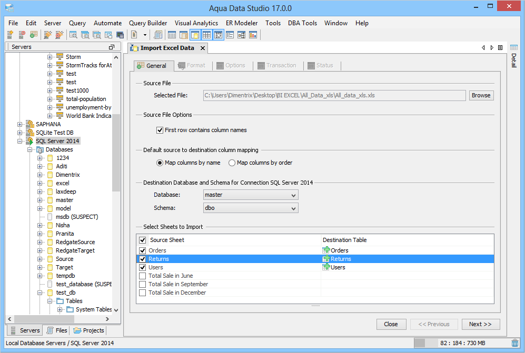Open the Query Builder menu
This screenshot has height=353, width=525.
pos(148,23)
